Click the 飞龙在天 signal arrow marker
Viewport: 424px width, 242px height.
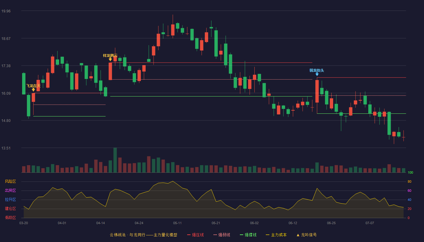coord(33,90)
